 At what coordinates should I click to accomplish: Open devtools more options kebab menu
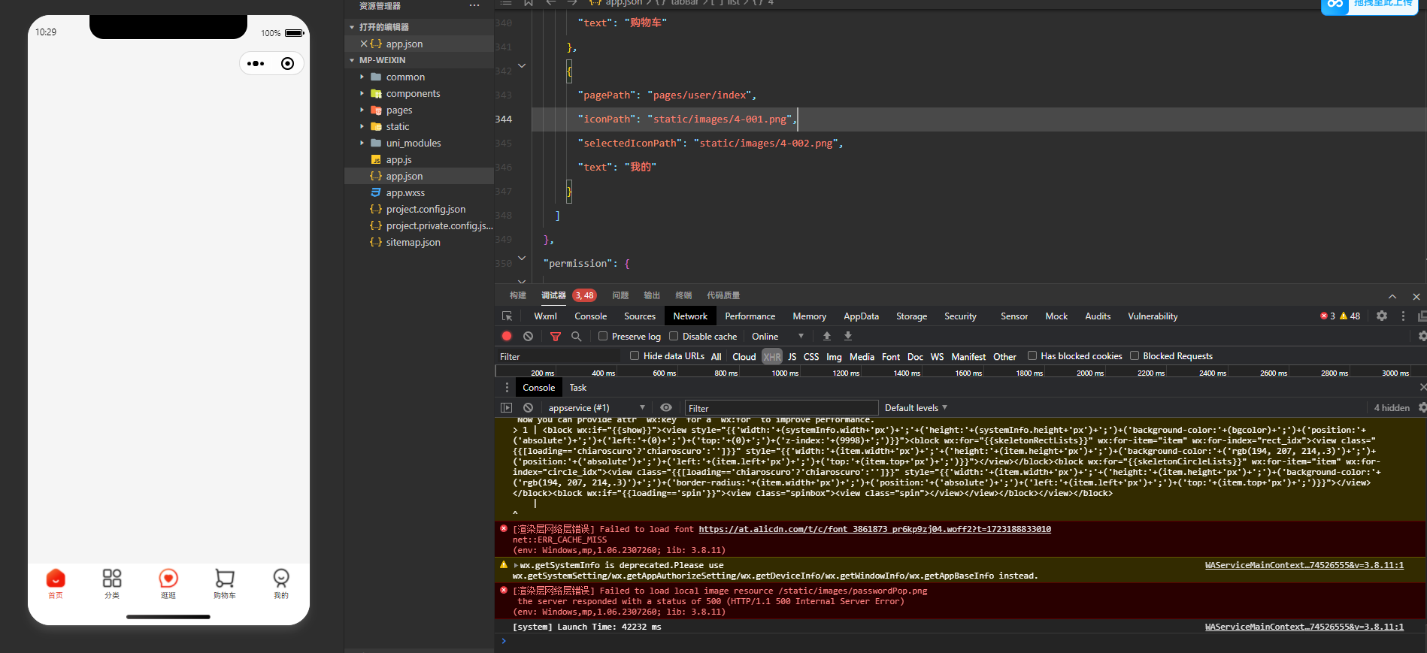point(1403,316)
